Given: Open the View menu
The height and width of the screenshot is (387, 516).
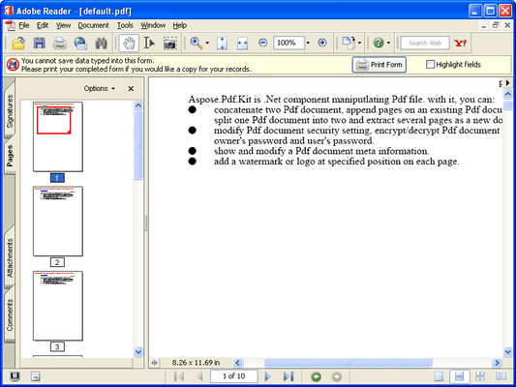Looking at the screenshot, I should [x=63, y=25].
